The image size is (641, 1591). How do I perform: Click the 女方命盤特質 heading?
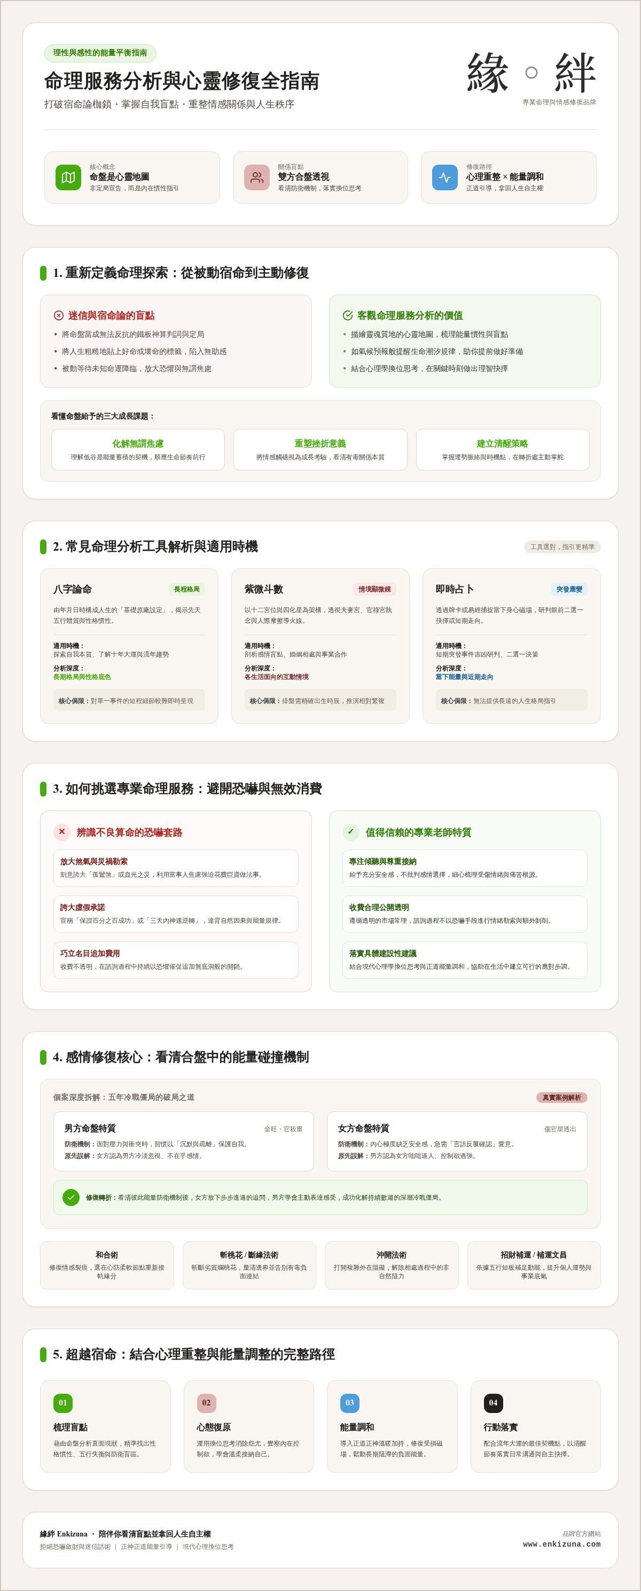click(x=363, y=1129)
